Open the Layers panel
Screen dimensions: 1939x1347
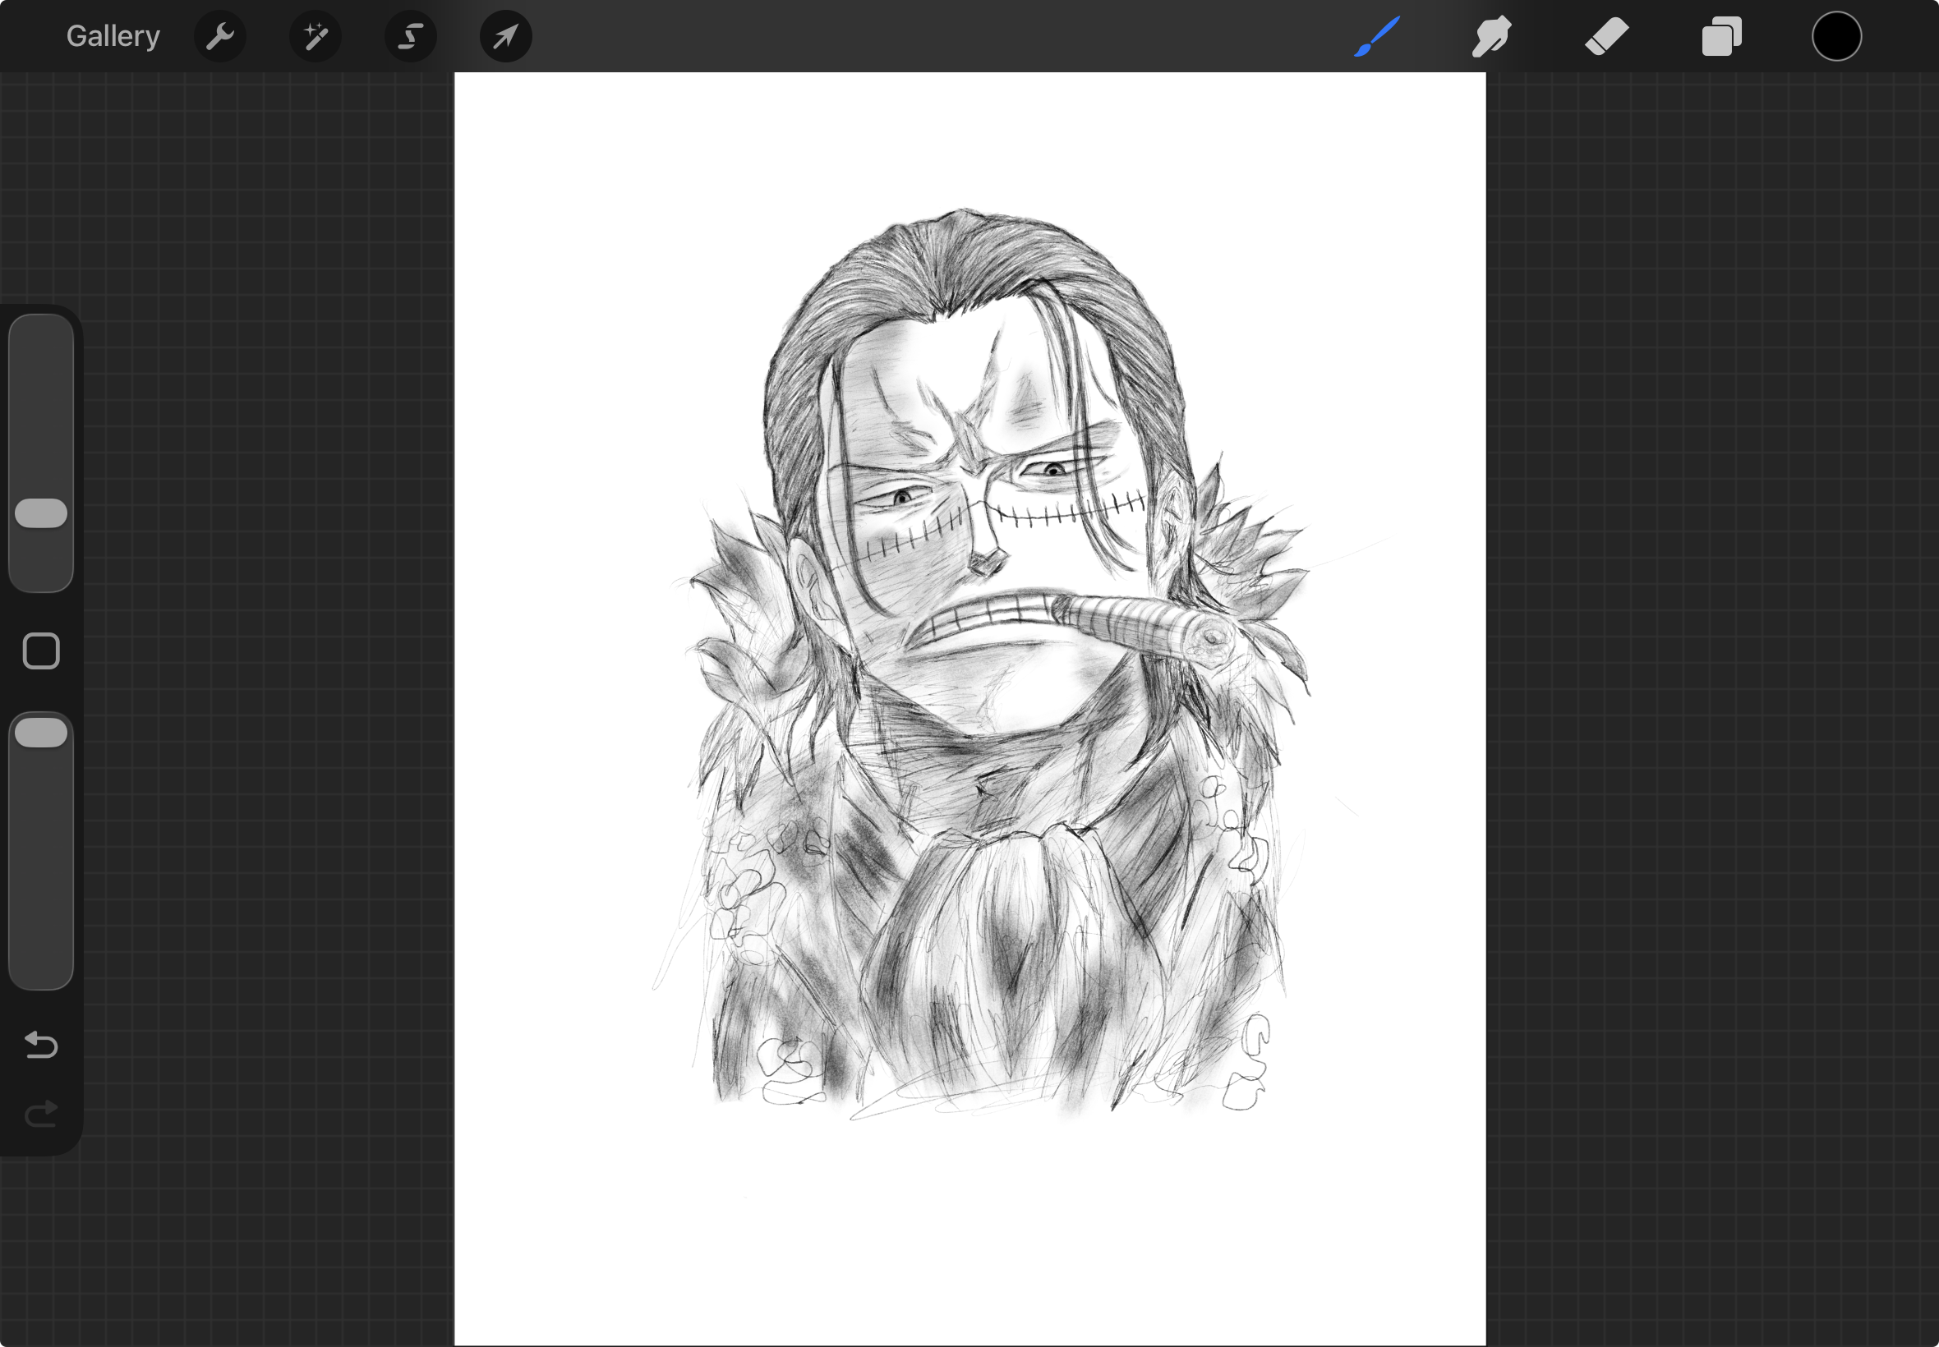click(1721, 36)
